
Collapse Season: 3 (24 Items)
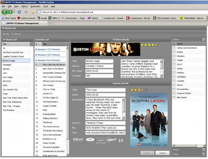tap(36, 60)
